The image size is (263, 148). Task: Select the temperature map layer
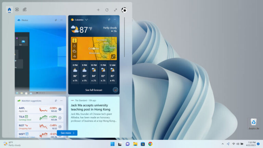(75, 40)
